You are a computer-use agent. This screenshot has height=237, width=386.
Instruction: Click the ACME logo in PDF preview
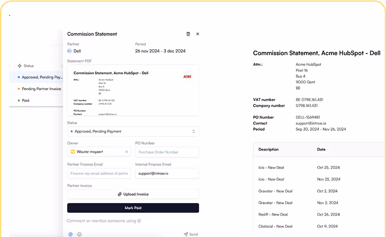[187, 77]
